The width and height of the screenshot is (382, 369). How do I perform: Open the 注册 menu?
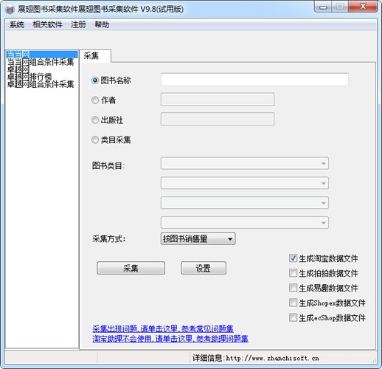coord(78,24)
